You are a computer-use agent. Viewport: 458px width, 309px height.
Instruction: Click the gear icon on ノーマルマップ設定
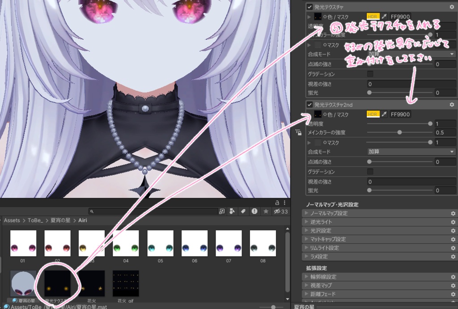[x=453, y=212]
